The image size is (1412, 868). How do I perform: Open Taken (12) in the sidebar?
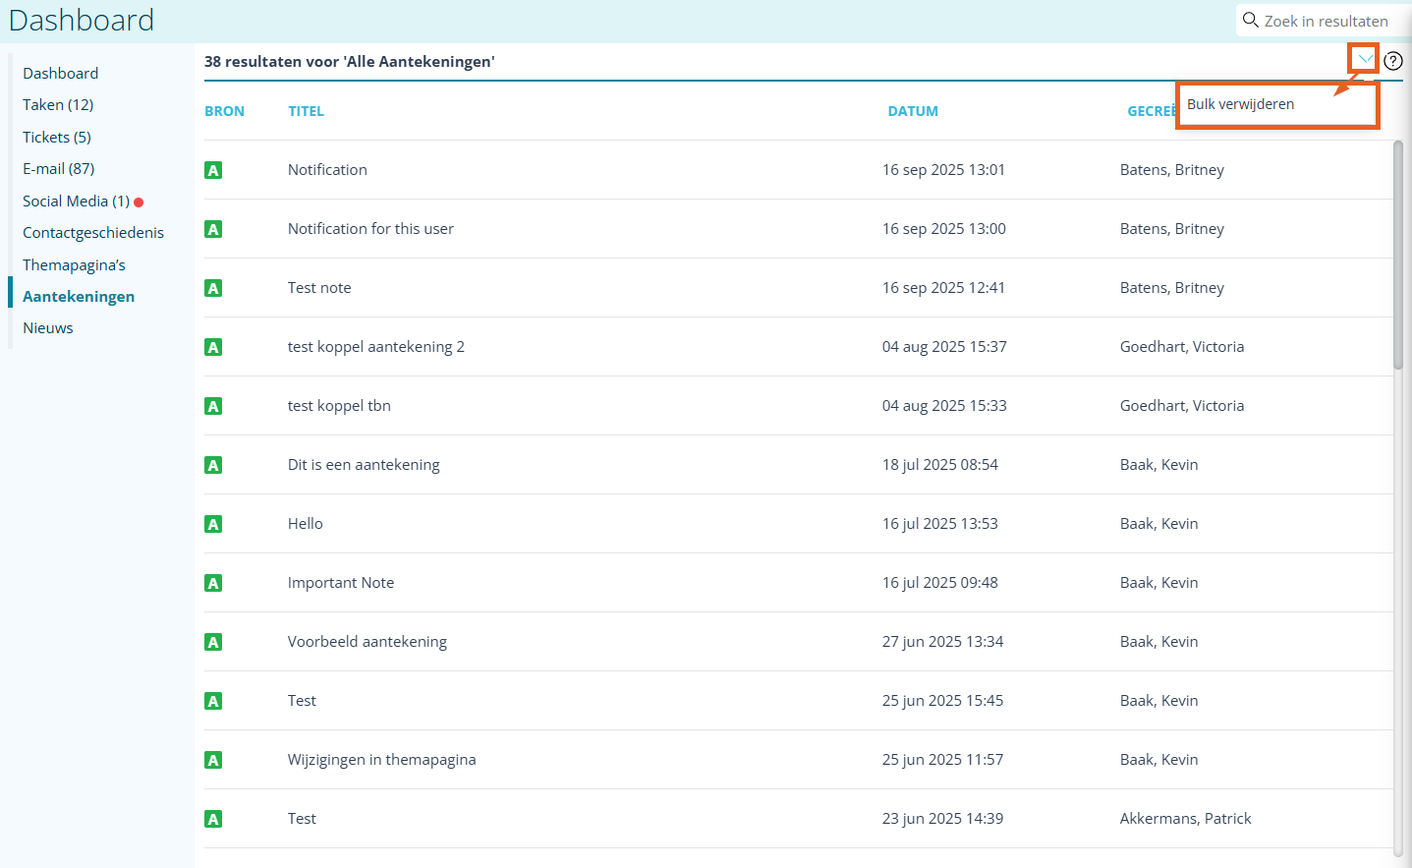[58, 105]
